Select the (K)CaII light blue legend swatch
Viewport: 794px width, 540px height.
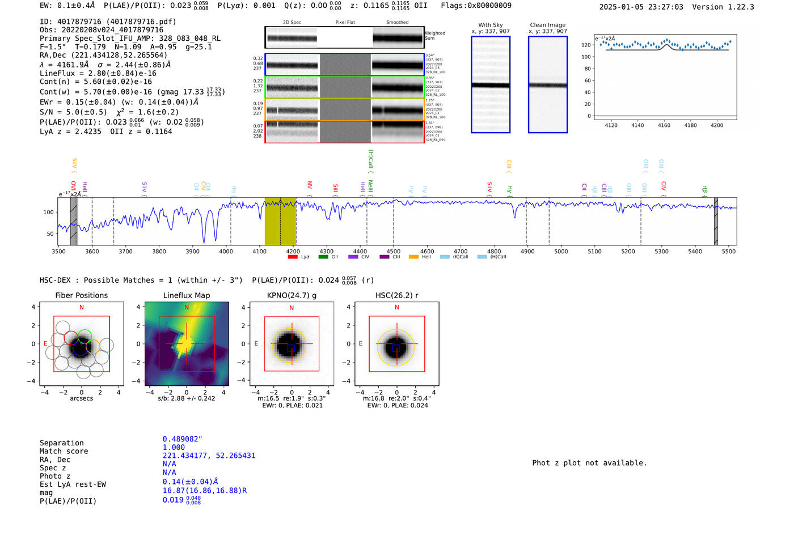pyautogui.click(x=444, y=257)
